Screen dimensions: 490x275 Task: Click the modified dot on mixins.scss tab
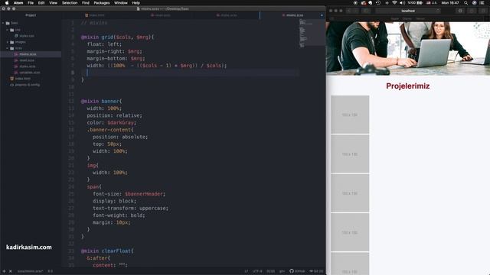pos(322,15)
